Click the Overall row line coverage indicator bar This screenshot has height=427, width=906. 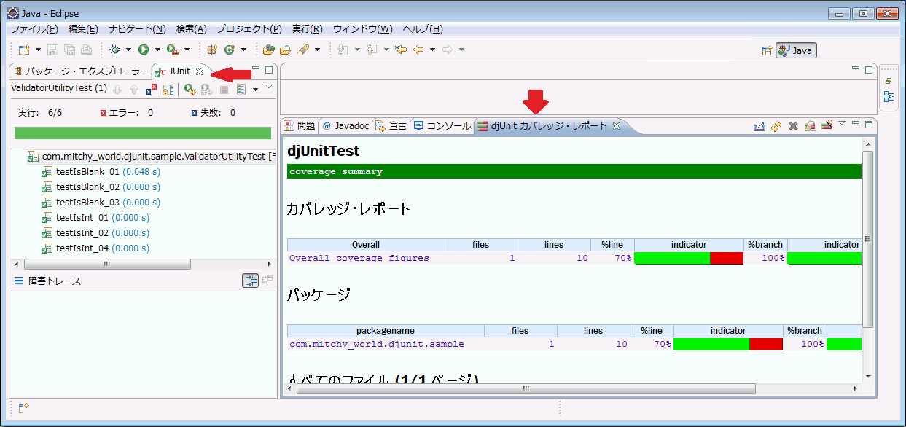[x=689, y=258]
